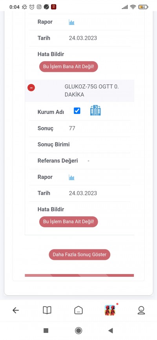Click the GLUKOZ-75G OGTT 0. DAKİKA title
157x340 pixels.
tap(92, 91)
